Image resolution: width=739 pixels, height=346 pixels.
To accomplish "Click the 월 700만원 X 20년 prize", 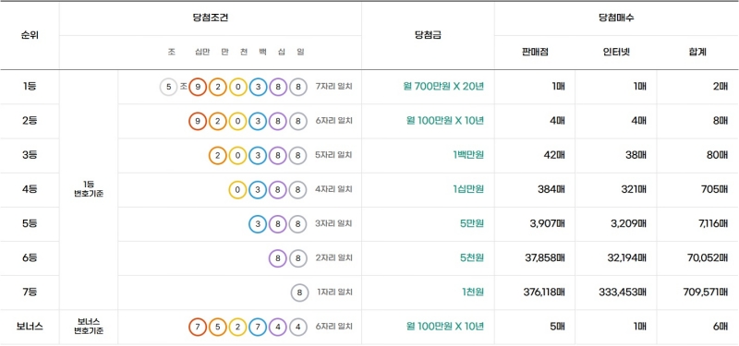I will coord(443,87).
